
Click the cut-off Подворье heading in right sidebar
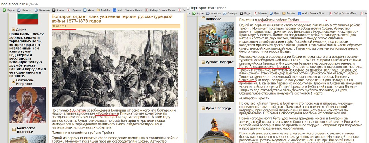(x=213, y=19)
